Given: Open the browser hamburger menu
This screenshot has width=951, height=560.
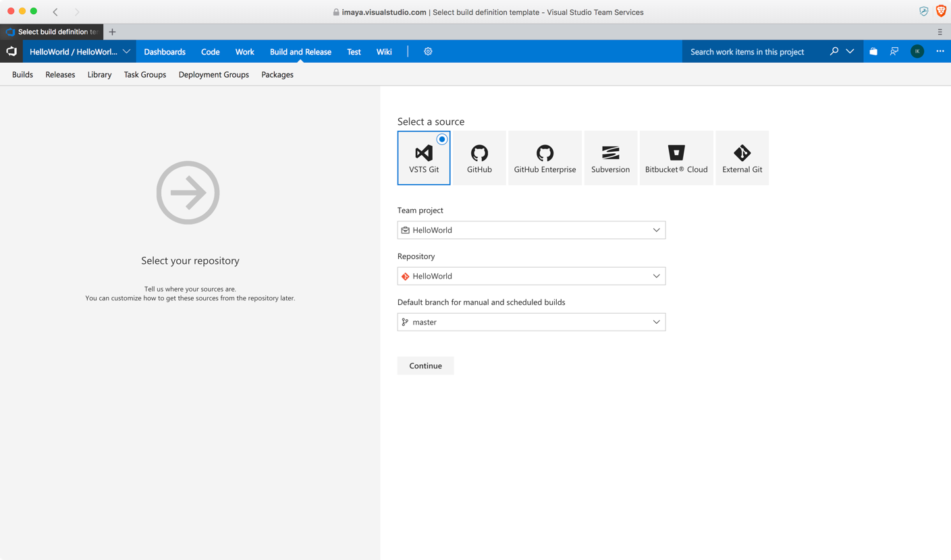Looking at the screenshot, I should pos(940,32).
